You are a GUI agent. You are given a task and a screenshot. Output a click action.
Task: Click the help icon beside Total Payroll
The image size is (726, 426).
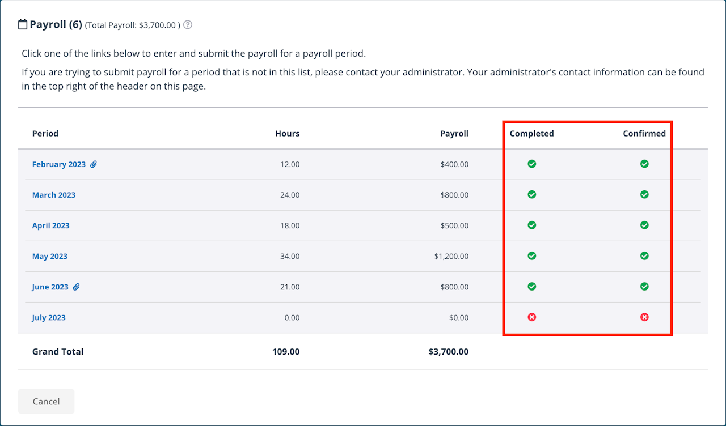188,25
